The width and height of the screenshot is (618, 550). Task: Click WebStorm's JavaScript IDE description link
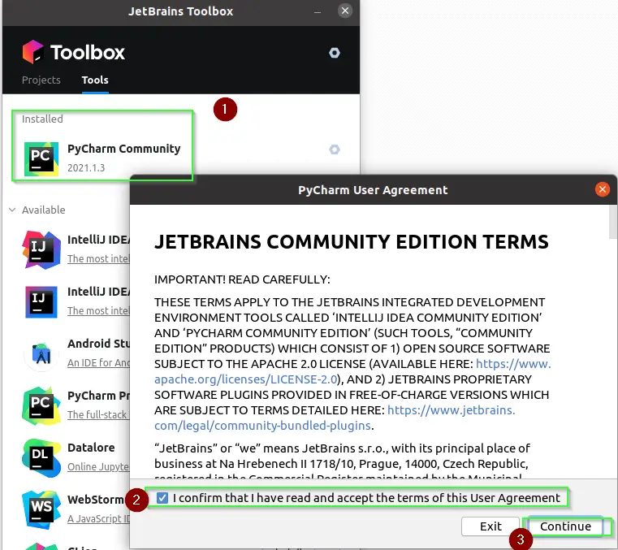click(98, 519)
